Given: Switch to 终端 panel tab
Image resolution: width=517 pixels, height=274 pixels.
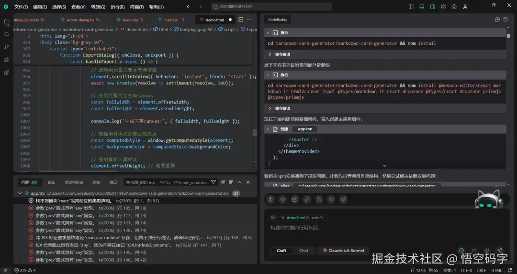Looking at the screenshot, I should click(x=96, y=182).
